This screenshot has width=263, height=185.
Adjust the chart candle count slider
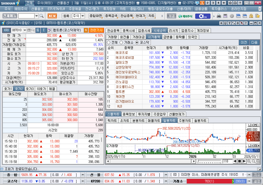[209, 161]
